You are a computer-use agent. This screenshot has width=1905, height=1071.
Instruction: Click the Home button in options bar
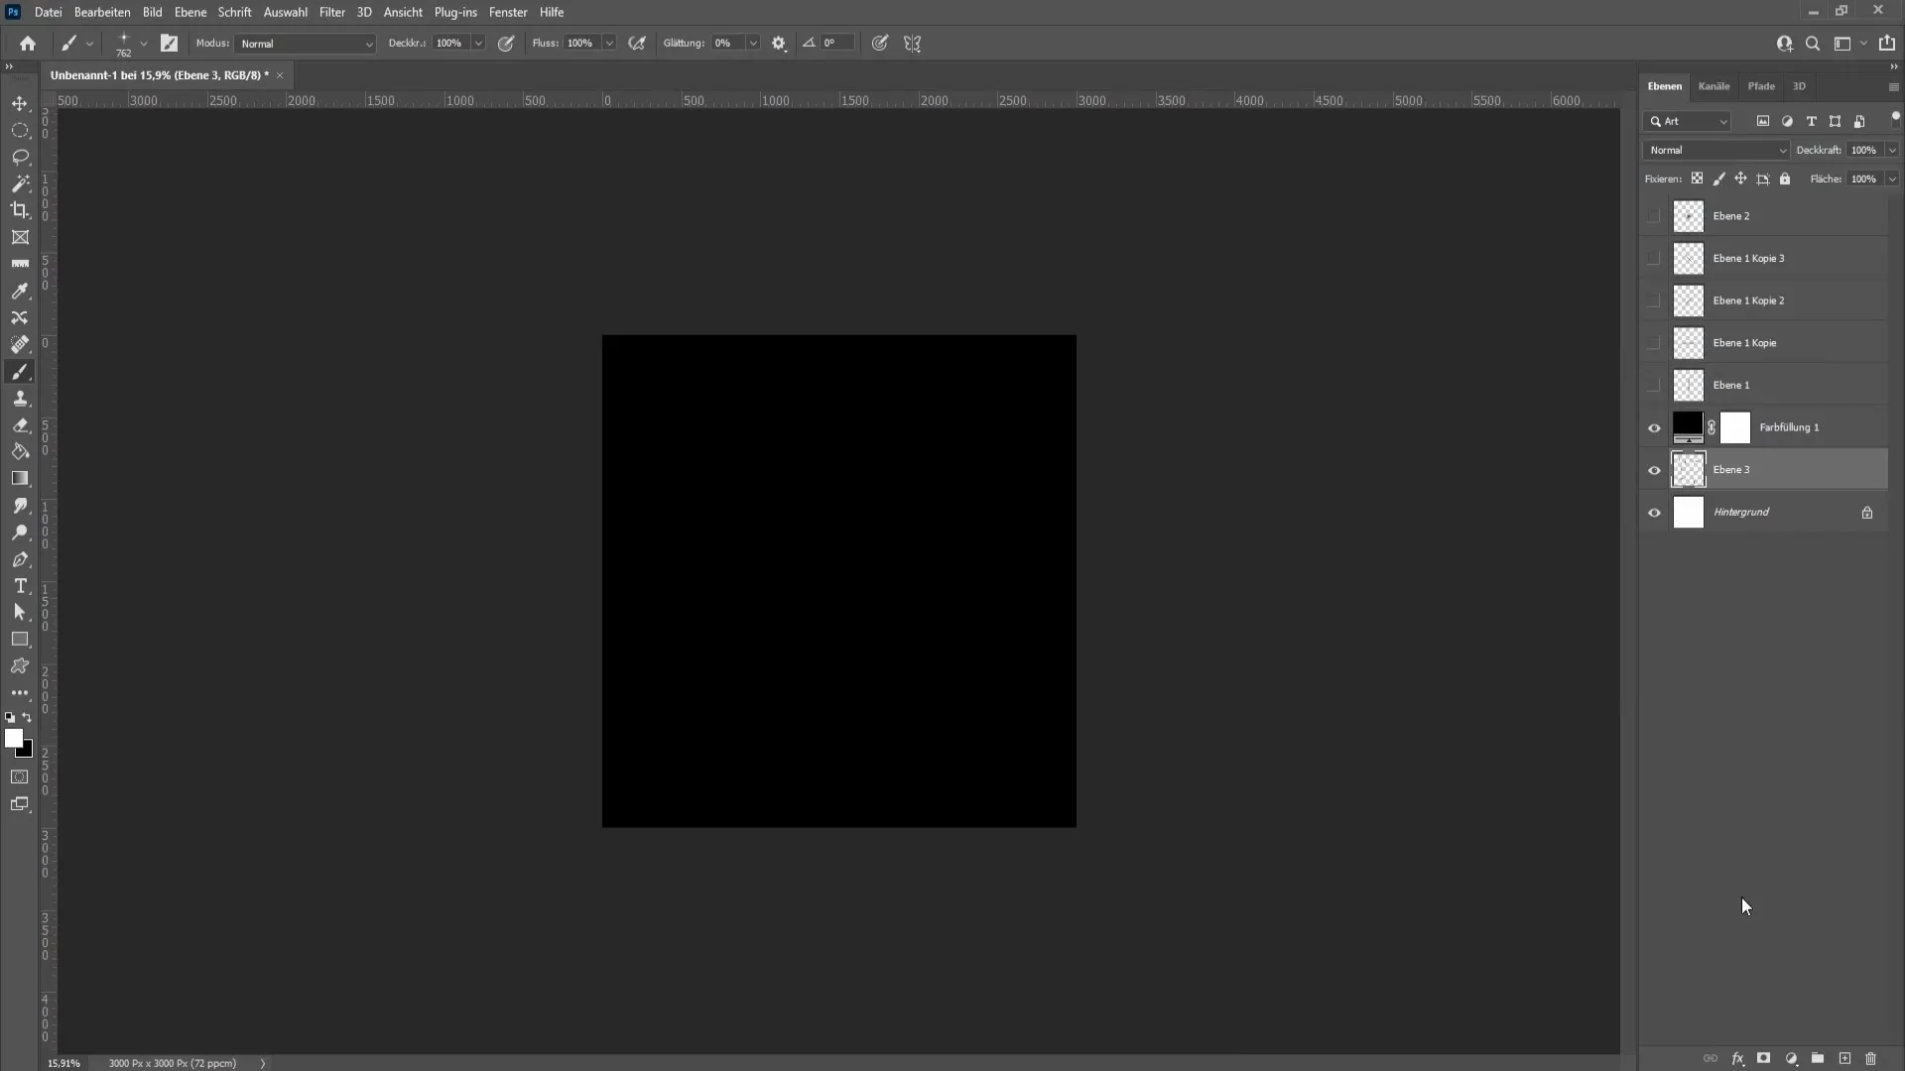coord(28,44)
